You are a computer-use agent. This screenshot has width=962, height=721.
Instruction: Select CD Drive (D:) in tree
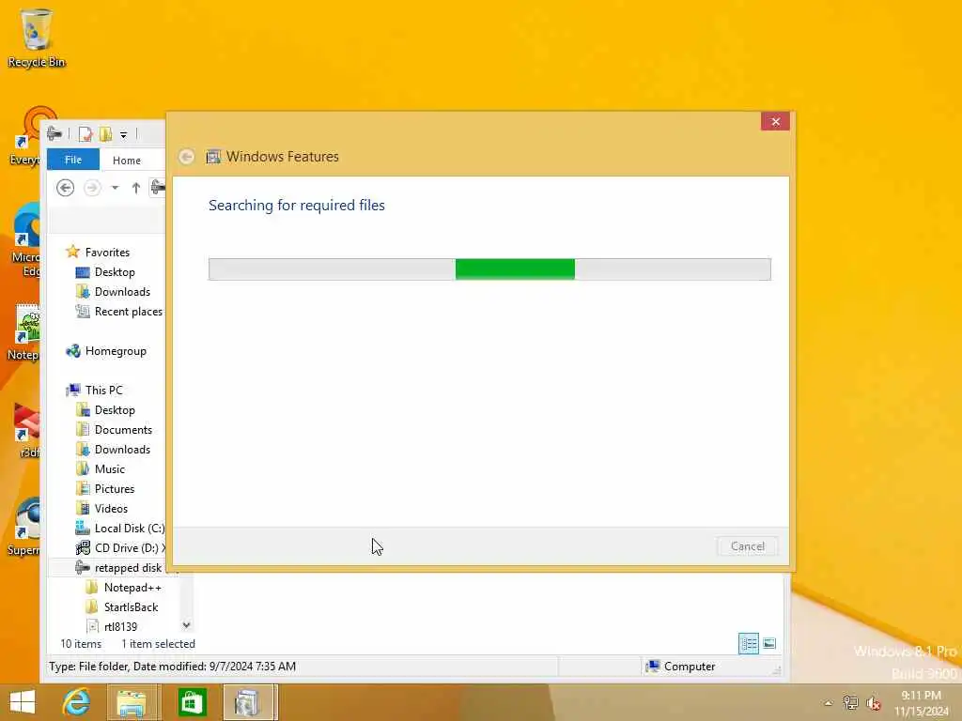tap(127, 547)
